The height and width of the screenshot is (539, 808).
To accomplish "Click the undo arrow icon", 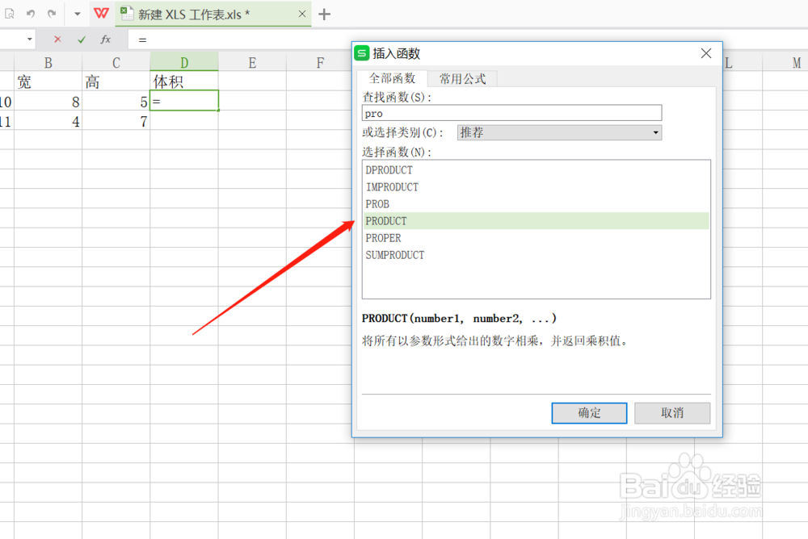I will 31,14.
